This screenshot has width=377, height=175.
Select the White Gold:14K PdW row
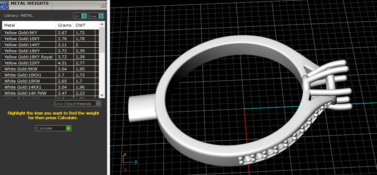[x=50, y=93]
